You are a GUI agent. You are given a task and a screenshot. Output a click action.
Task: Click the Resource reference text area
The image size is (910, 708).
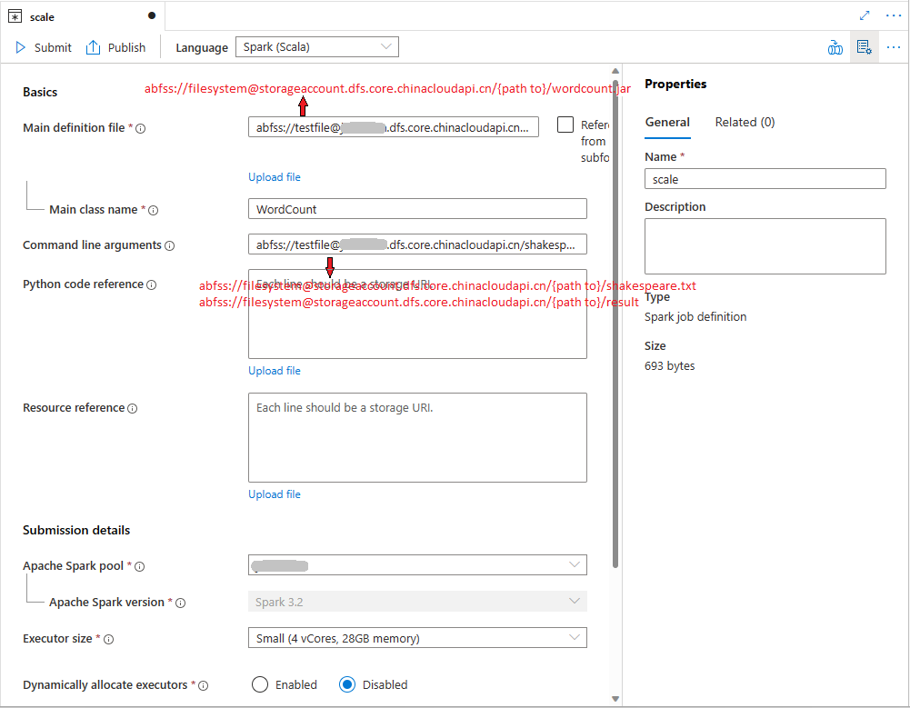417,437
